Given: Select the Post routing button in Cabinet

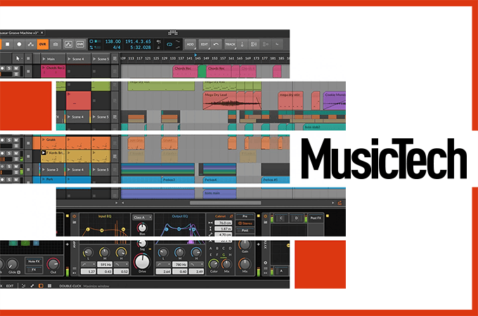Looking at the screenshot, I should tap(245, 230).
